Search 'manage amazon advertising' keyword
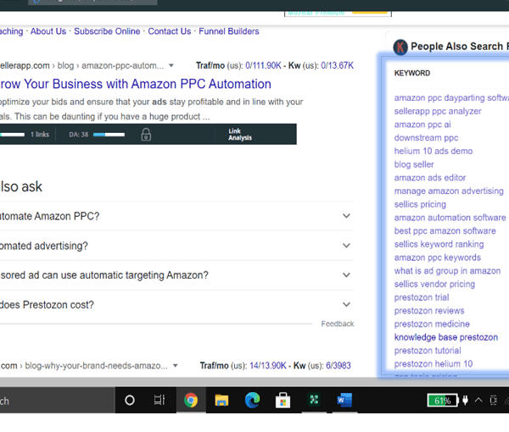This screenshot has width=509, height=432. tap(449, 191)
